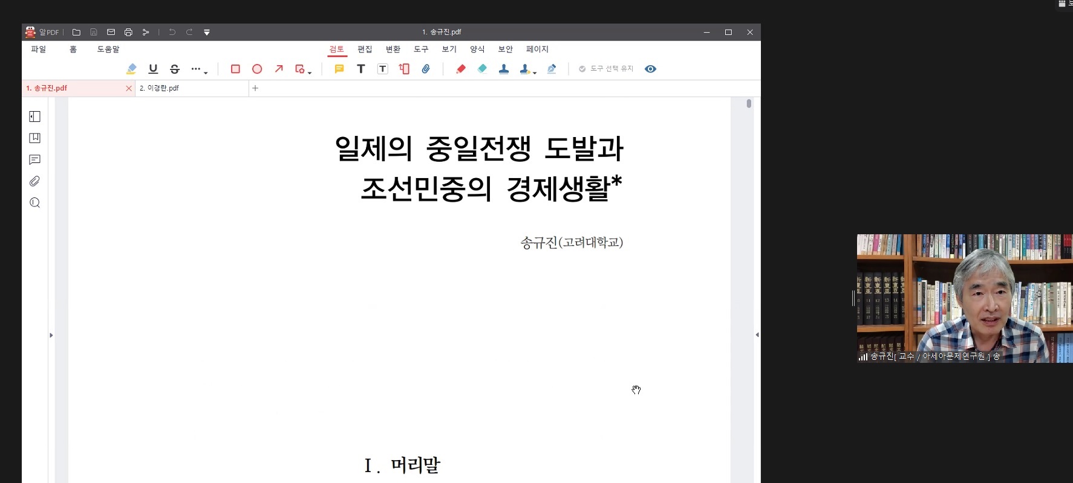Select the arrow drawing tool
1073x483 pixels.
point(279,69)
